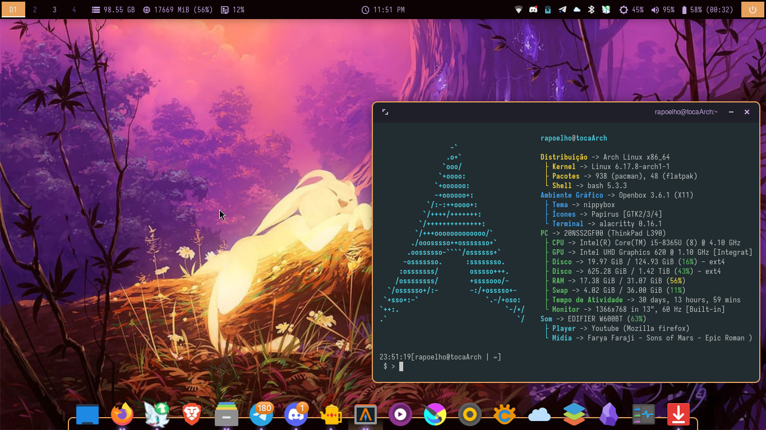Open the Wi-Fi network tray icon
Viewport: 766px width, 430px height.
[519, 10]
